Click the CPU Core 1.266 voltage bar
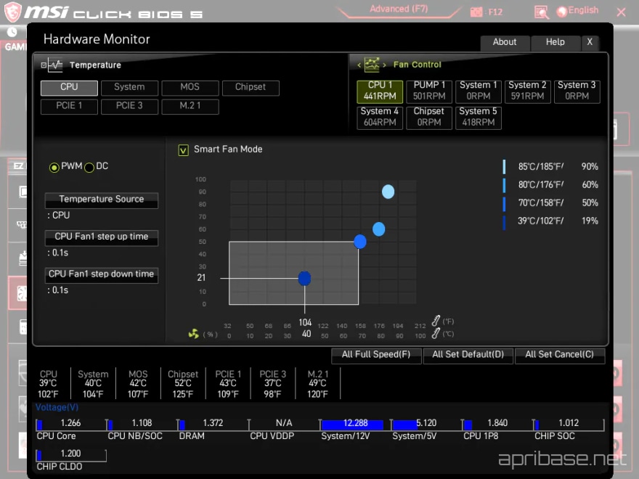The image size is (639, 479). (70, 425)
